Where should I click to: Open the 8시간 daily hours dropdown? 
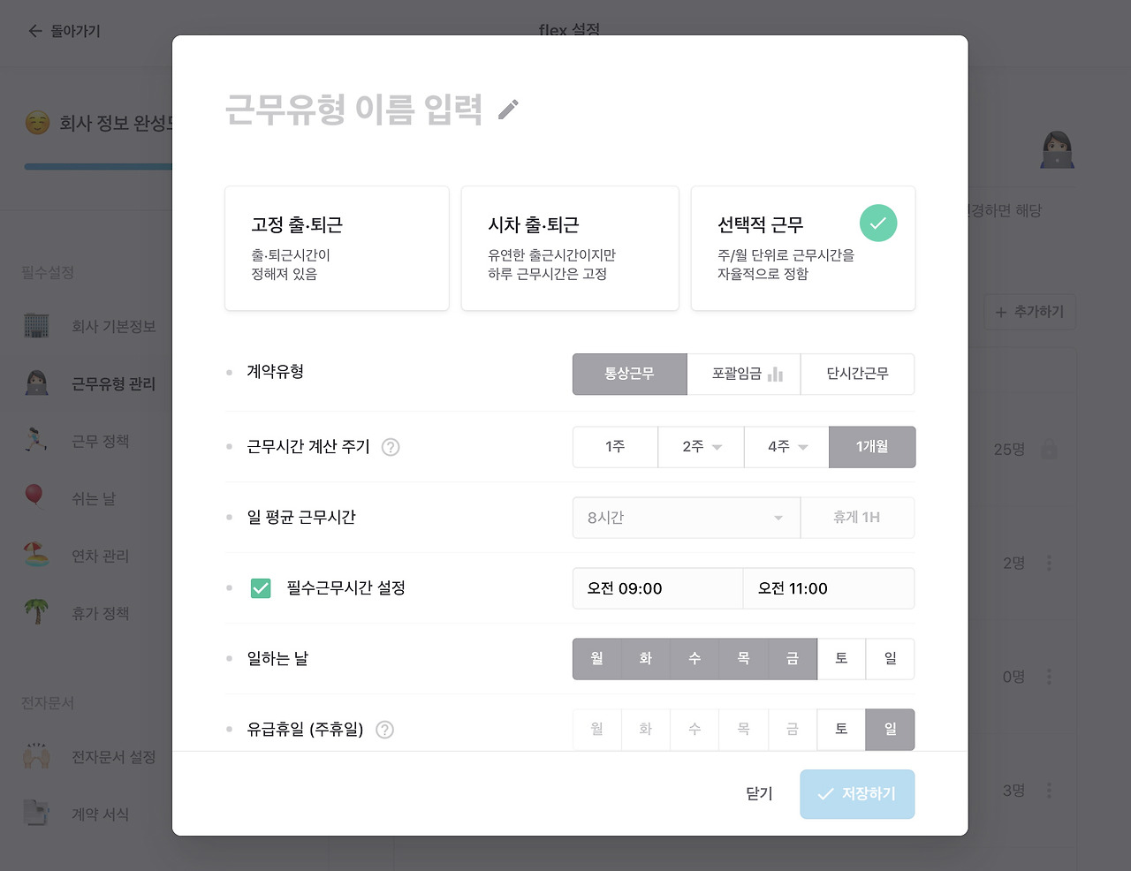click(x=687, y=518)
